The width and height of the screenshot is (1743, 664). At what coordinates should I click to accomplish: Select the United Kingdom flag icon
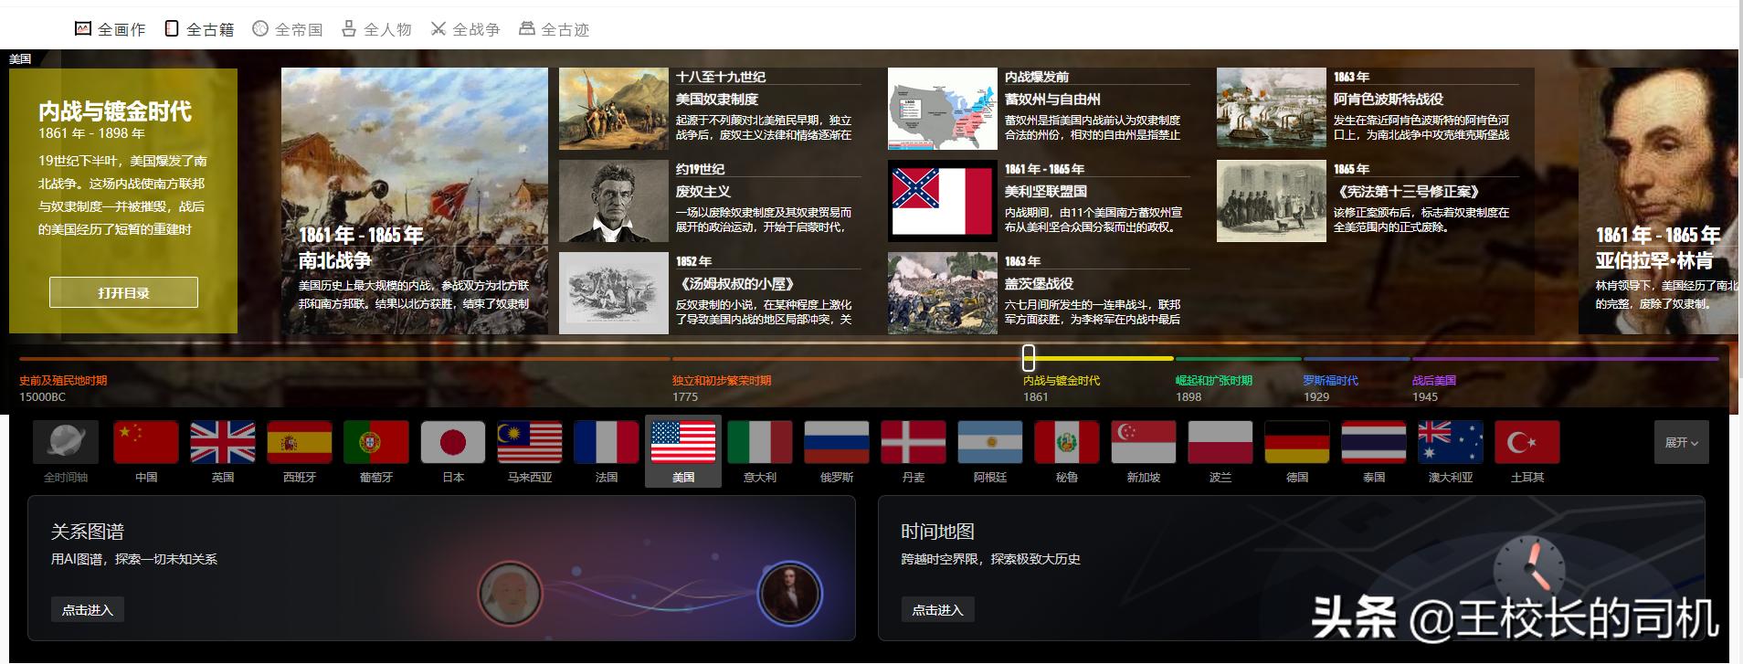pyautogui.click(x=223, y=443)
